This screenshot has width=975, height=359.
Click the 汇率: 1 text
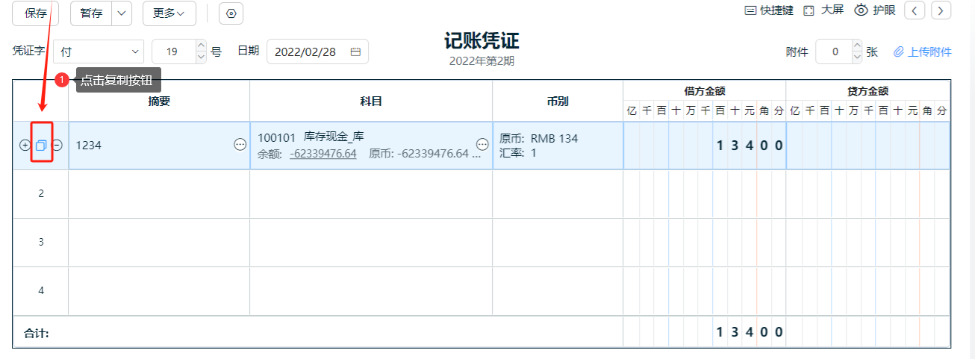click(518, 153)
